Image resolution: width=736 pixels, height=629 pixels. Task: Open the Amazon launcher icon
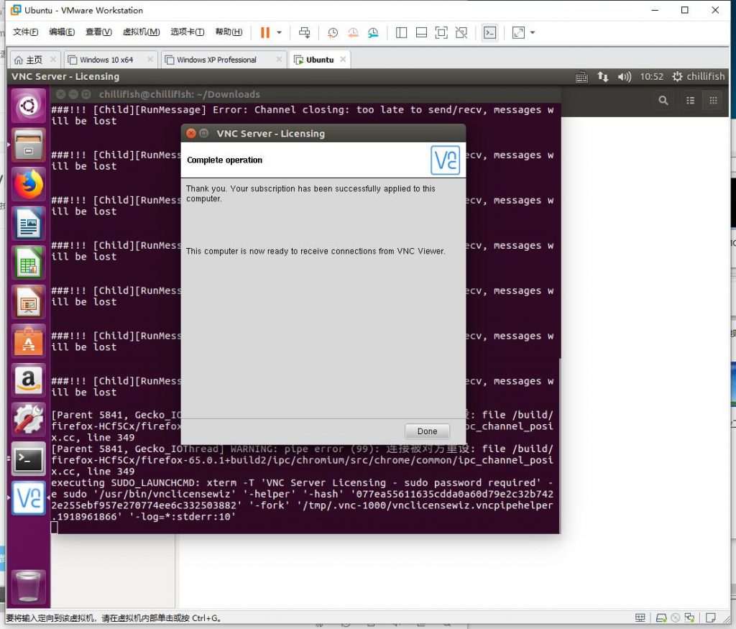point(29,380)
